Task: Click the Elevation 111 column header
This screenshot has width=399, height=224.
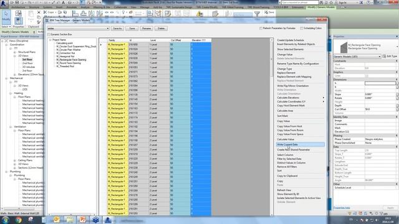Action: [201, 40]
